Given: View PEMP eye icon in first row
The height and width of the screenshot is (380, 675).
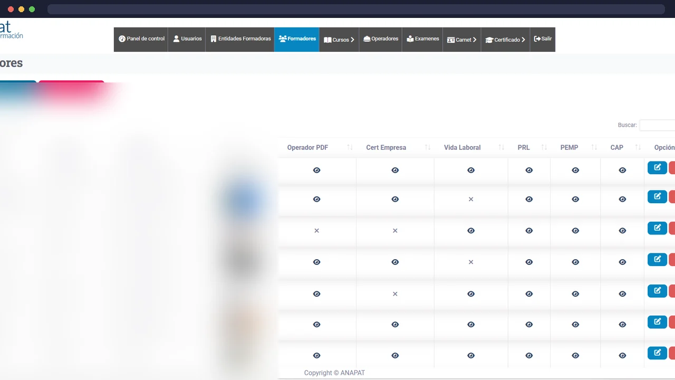Looking at the screenshot, I should click(x=575, y=170).
